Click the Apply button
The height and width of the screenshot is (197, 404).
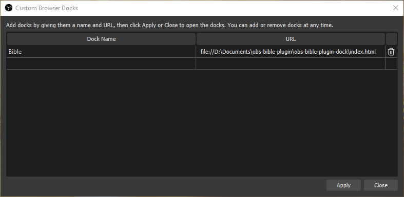click(343, 185)
